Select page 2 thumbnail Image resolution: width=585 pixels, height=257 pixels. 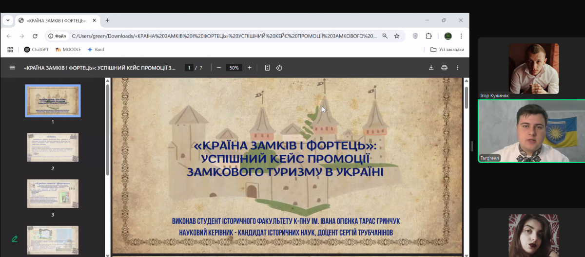pyautogui.click(x=53, y=147)
